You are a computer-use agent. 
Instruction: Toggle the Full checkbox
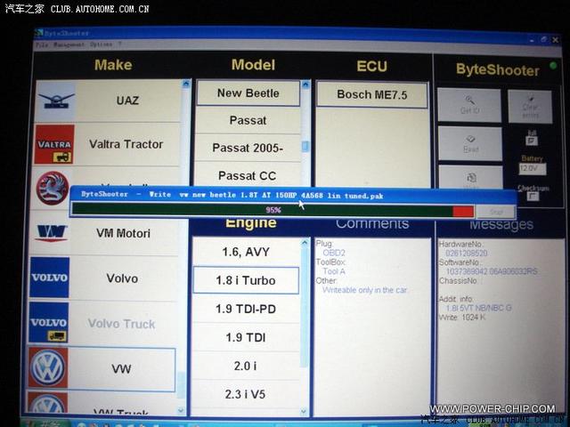pyautogui.click(x=532, y=141)
